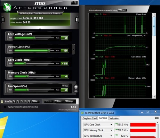The height and width of the screenshot is (138, 160).
Task: Toggle the fan speed Auto button
Action: coord(66,86)
